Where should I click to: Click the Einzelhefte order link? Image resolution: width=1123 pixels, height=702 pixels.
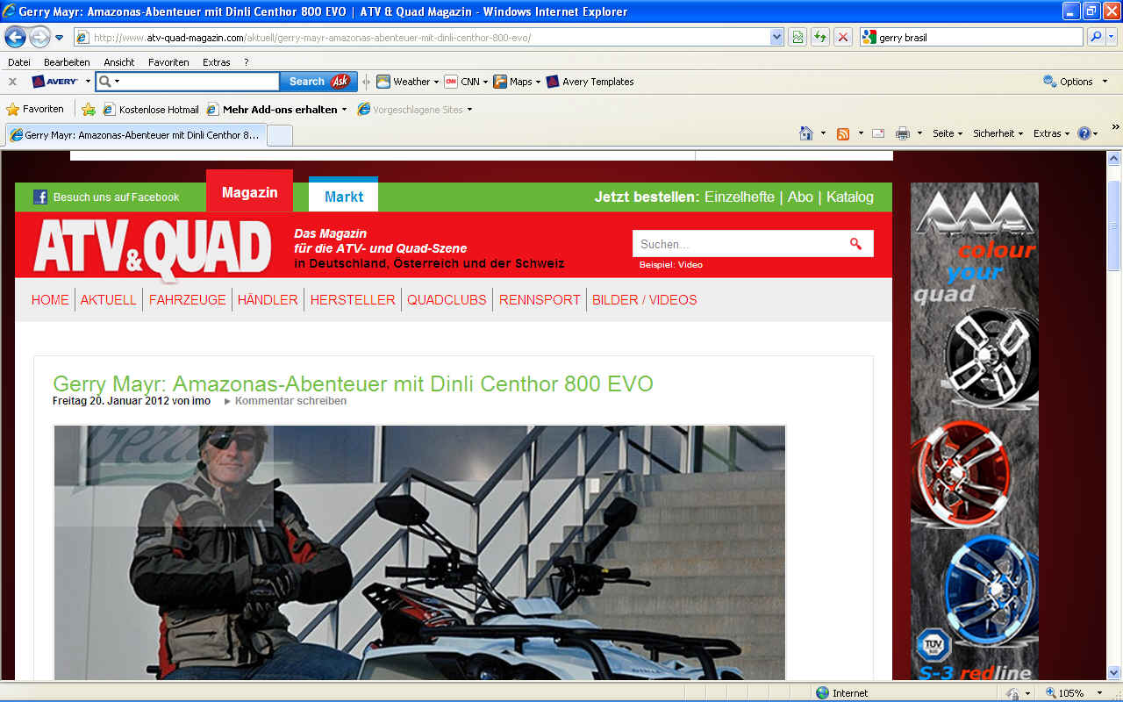coord(740,197)
